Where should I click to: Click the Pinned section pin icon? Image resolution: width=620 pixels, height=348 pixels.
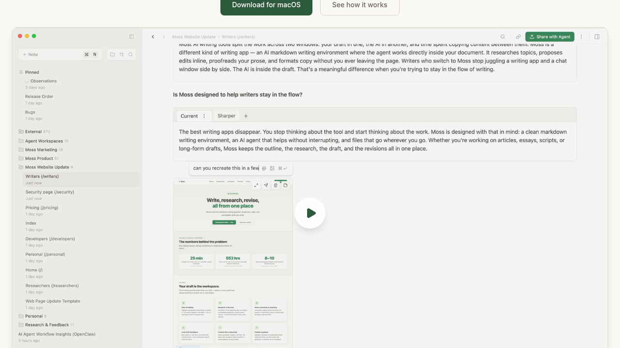coord(21,72)
